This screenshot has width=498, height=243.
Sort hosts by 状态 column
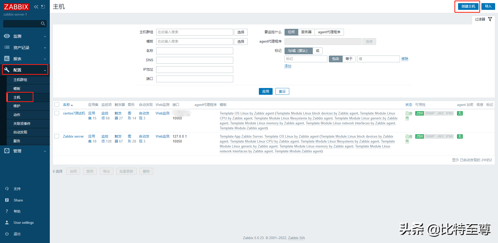click(x=409, y=105)
